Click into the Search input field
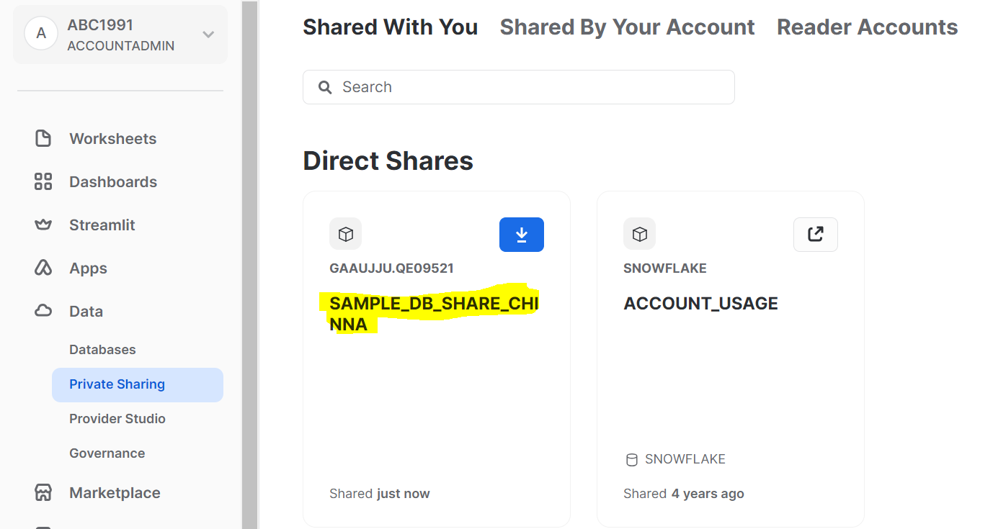 point(519,87)
